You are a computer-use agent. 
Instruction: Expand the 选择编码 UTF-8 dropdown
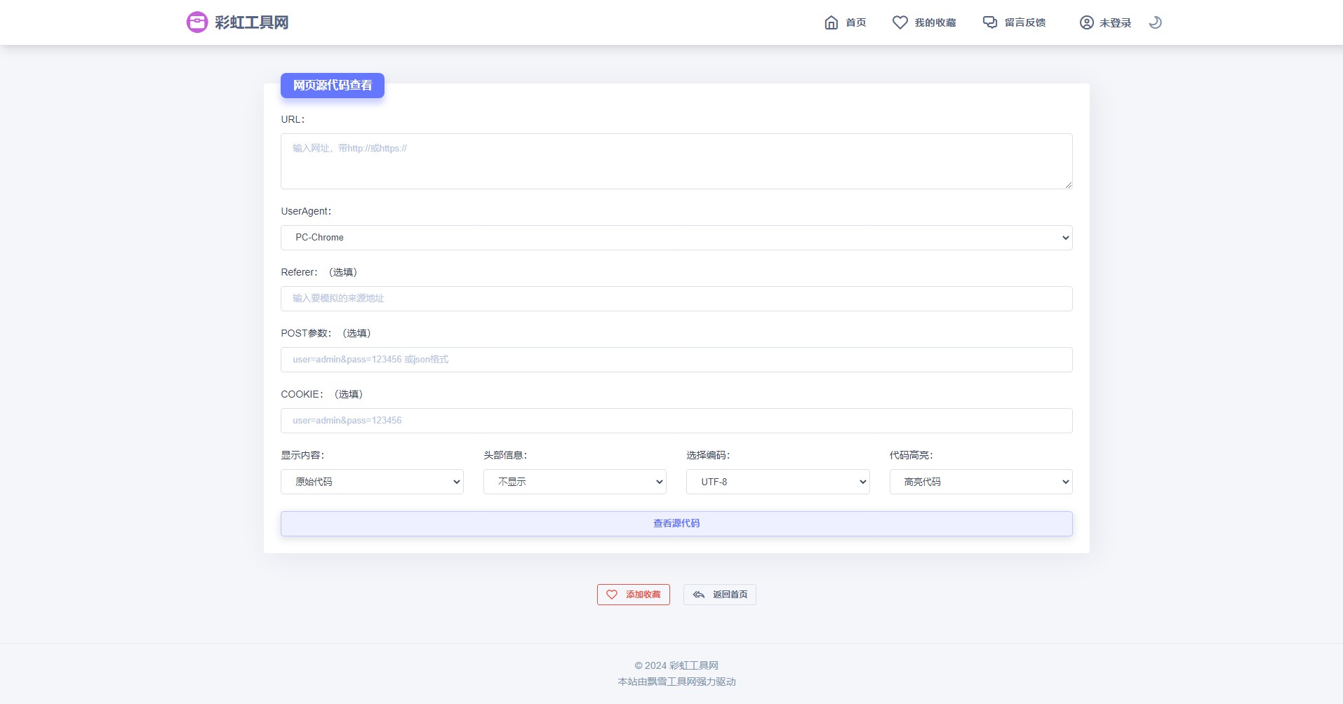pos(777,482)
